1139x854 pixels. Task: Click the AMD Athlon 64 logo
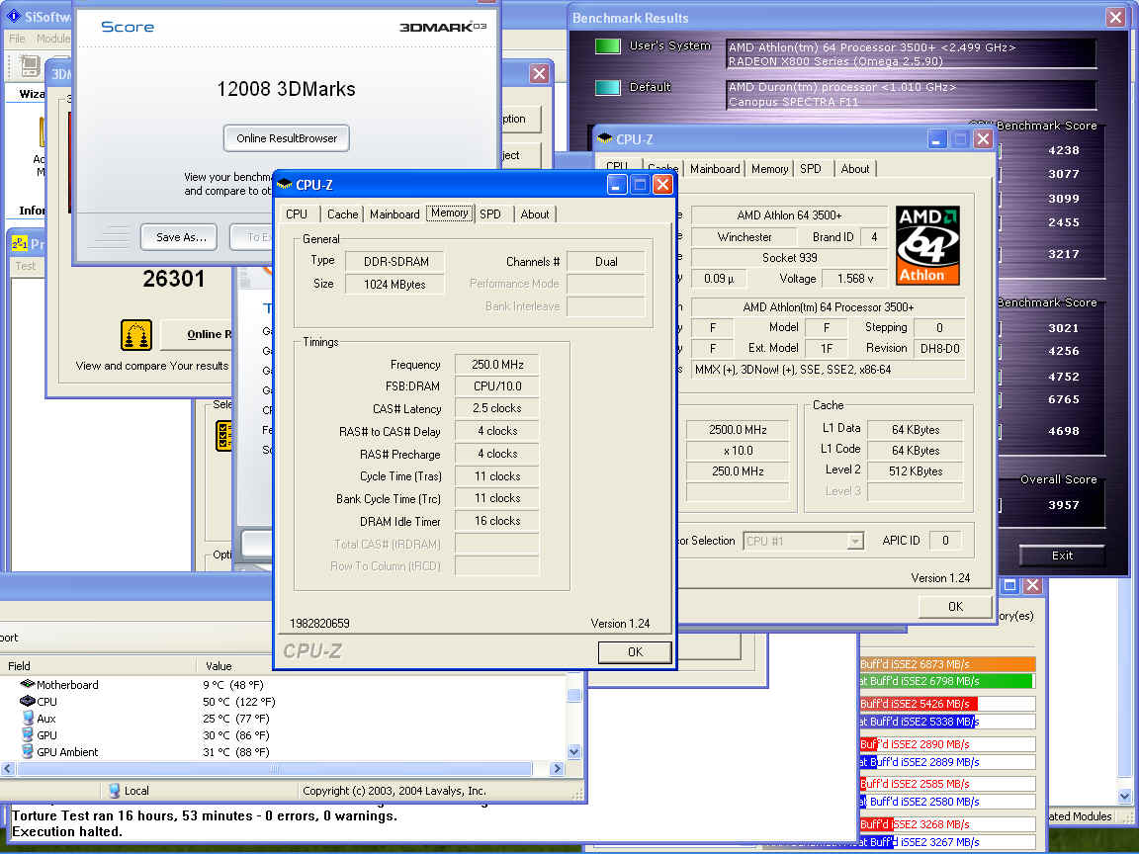[927, 245]
